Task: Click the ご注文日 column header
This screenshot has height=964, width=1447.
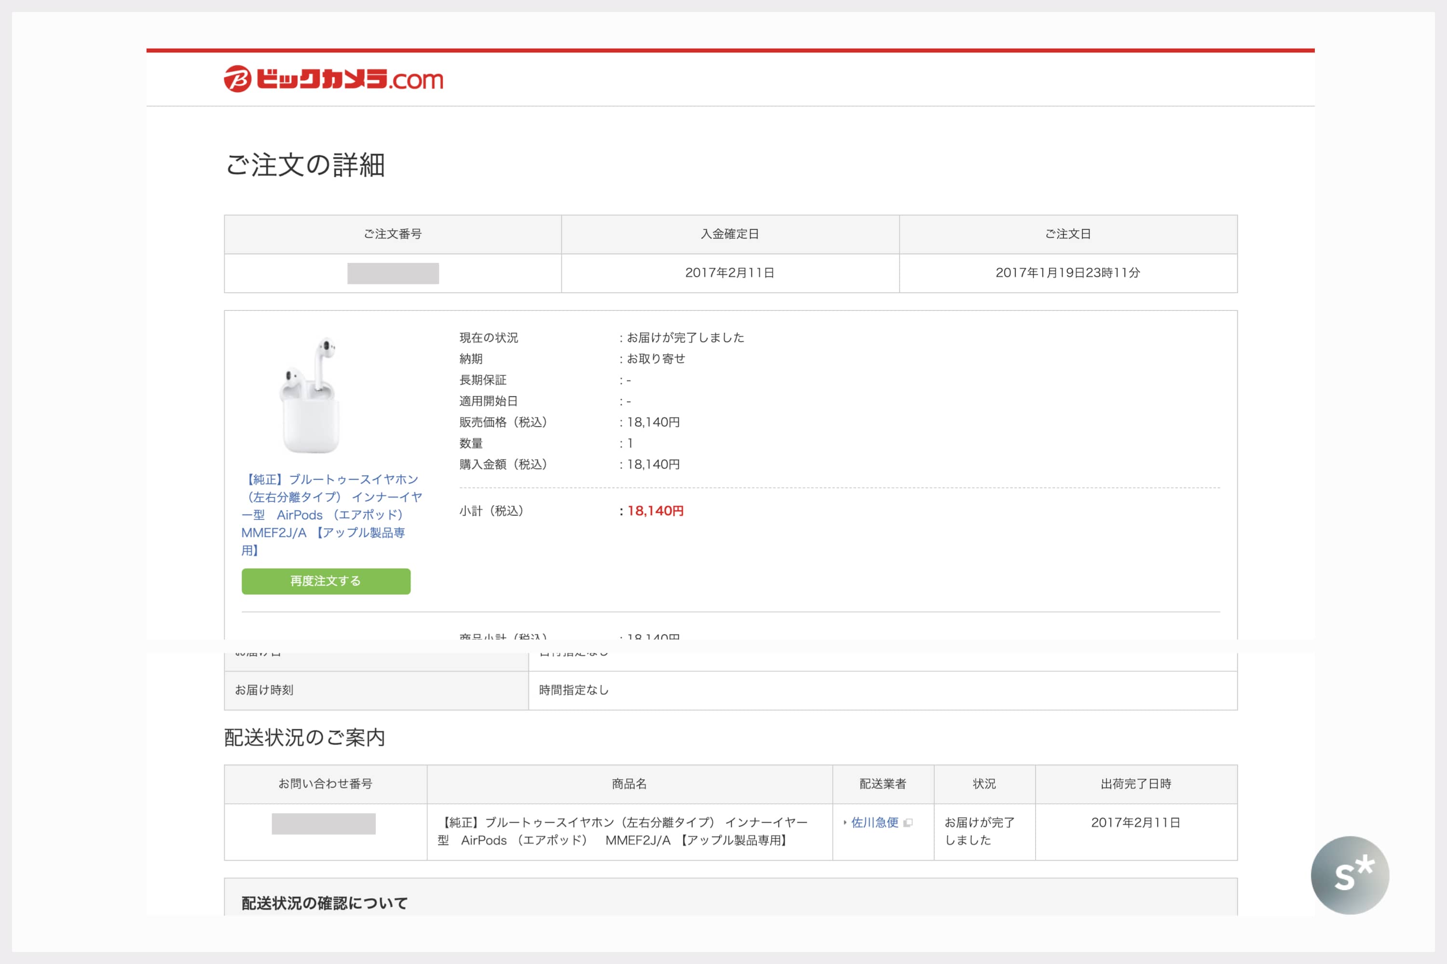Action: [x=1067, y=234]
